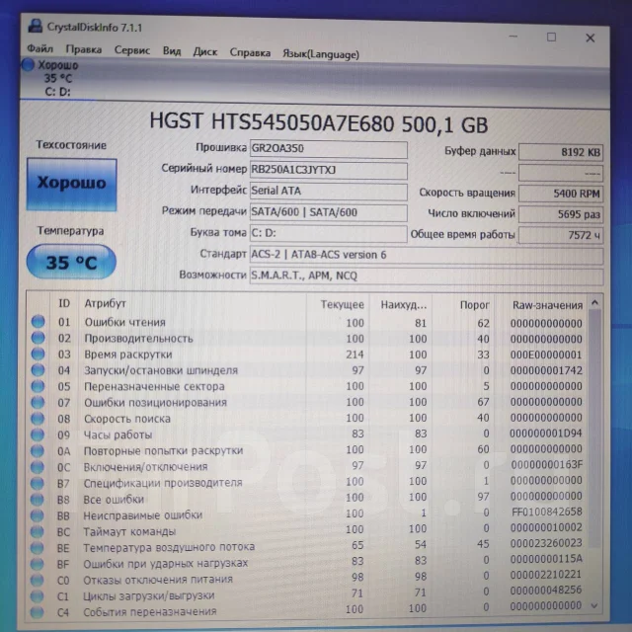
Task: Click the CrystalDiskInfo title bar app icon
Action: click(36, 27)
